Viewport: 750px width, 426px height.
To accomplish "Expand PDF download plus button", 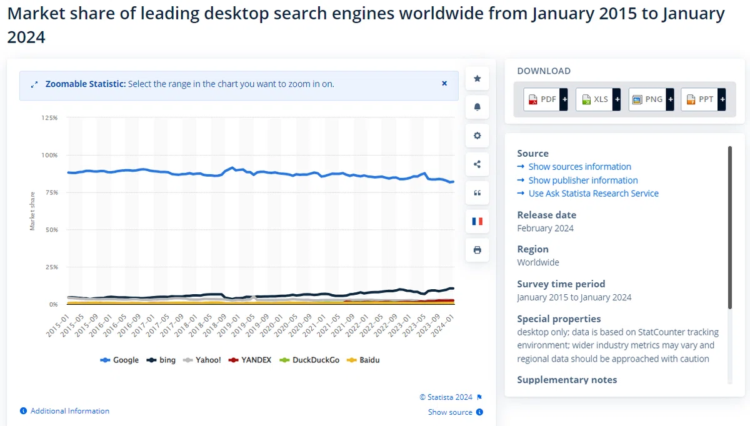I will pyautogui.click(x=564, y=99).
